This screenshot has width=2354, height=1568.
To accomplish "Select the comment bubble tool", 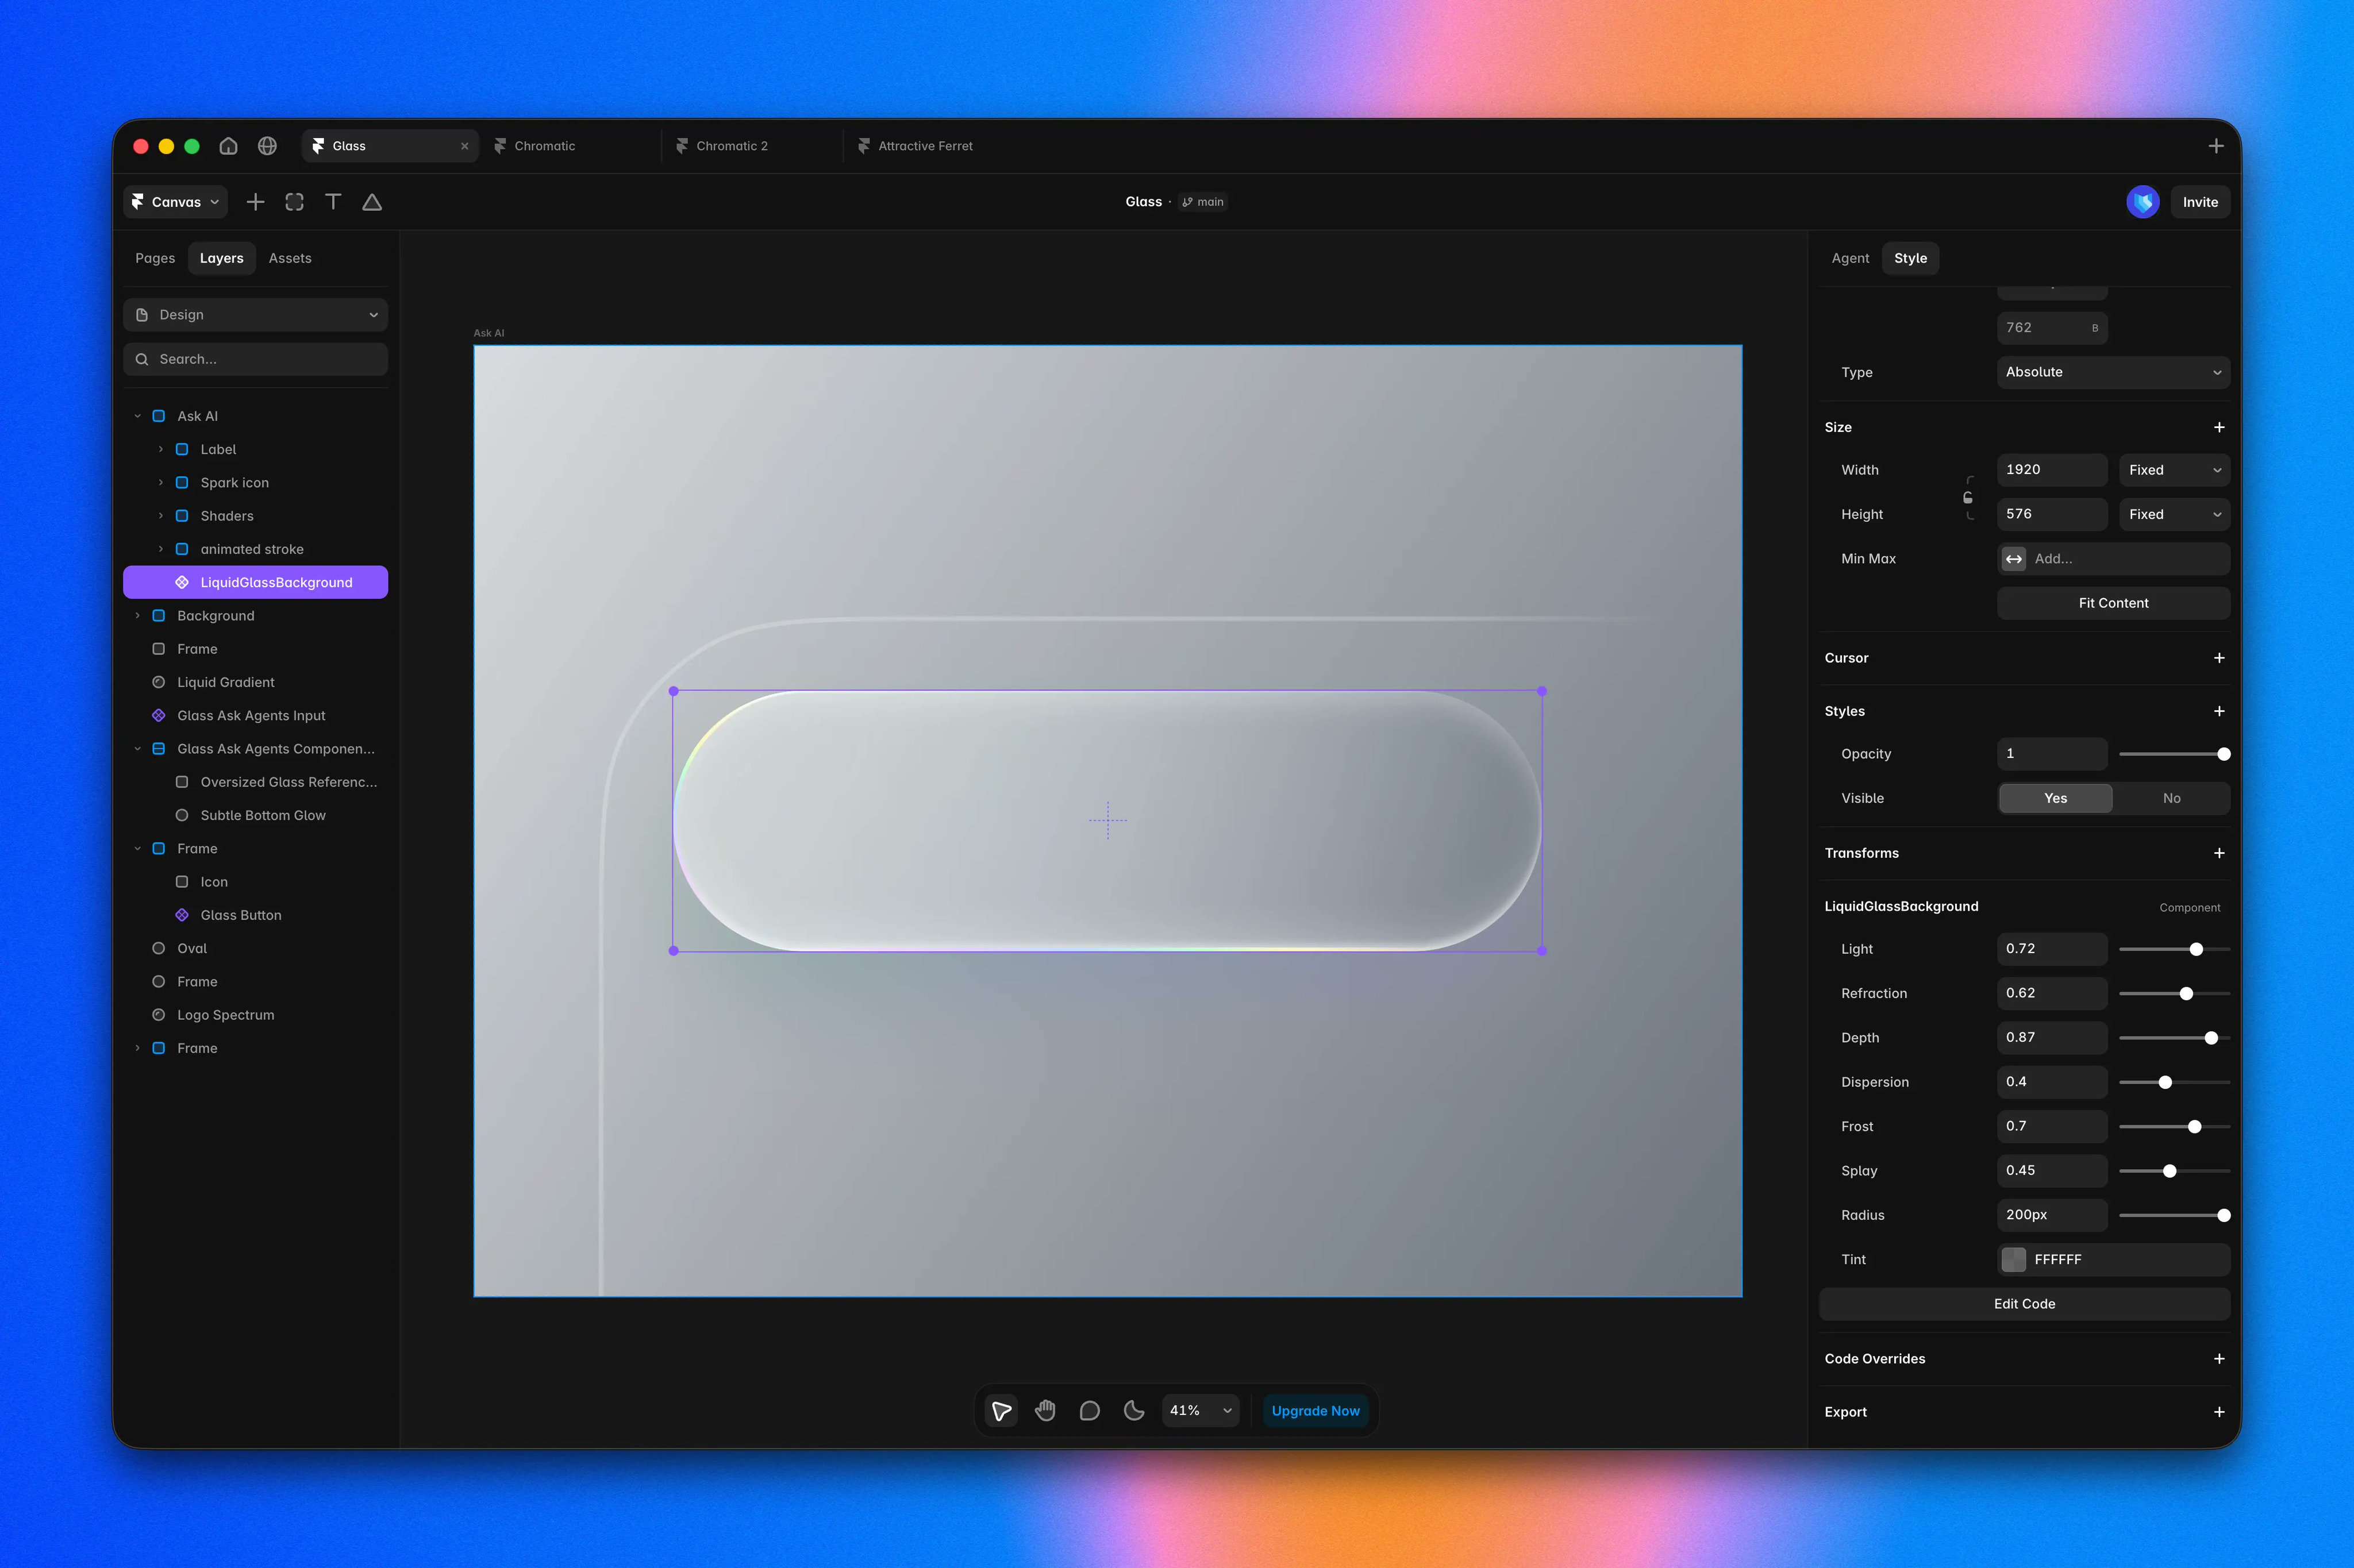I will tap(1090, 1411).
